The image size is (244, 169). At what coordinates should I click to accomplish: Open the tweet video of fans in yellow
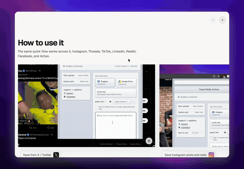pos(38,103)
